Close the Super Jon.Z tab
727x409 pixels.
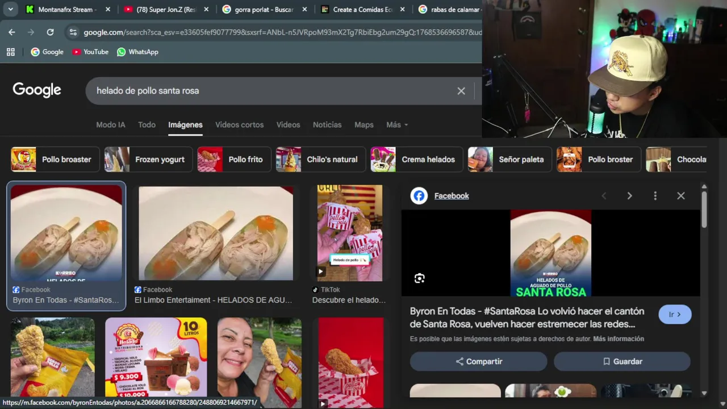pyautogui.click(x=206, y=10)
